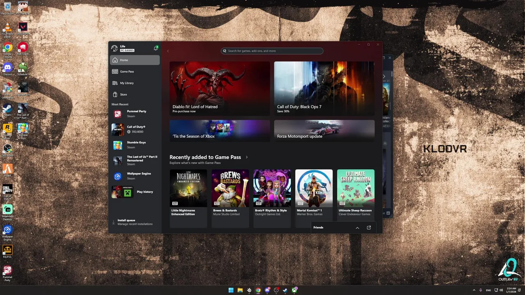Go to My Library
This screenshot has width=525, height=295.
coord(135,83)
